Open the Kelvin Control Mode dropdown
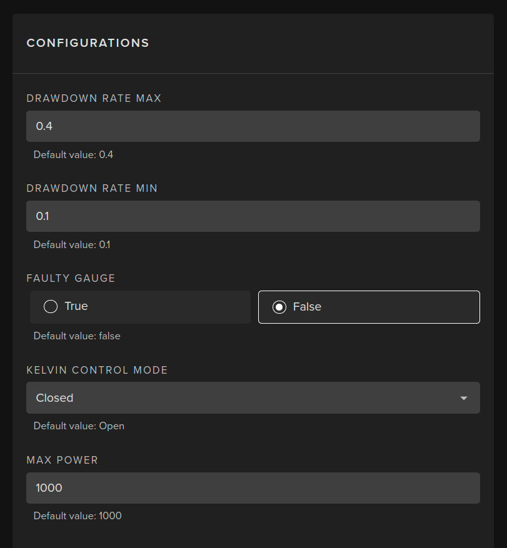 [x=253, y=398]
